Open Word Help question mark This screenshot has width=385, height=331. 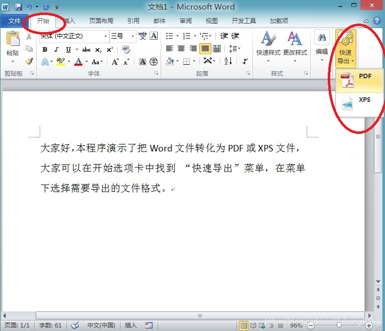click(x=377, y=21)
